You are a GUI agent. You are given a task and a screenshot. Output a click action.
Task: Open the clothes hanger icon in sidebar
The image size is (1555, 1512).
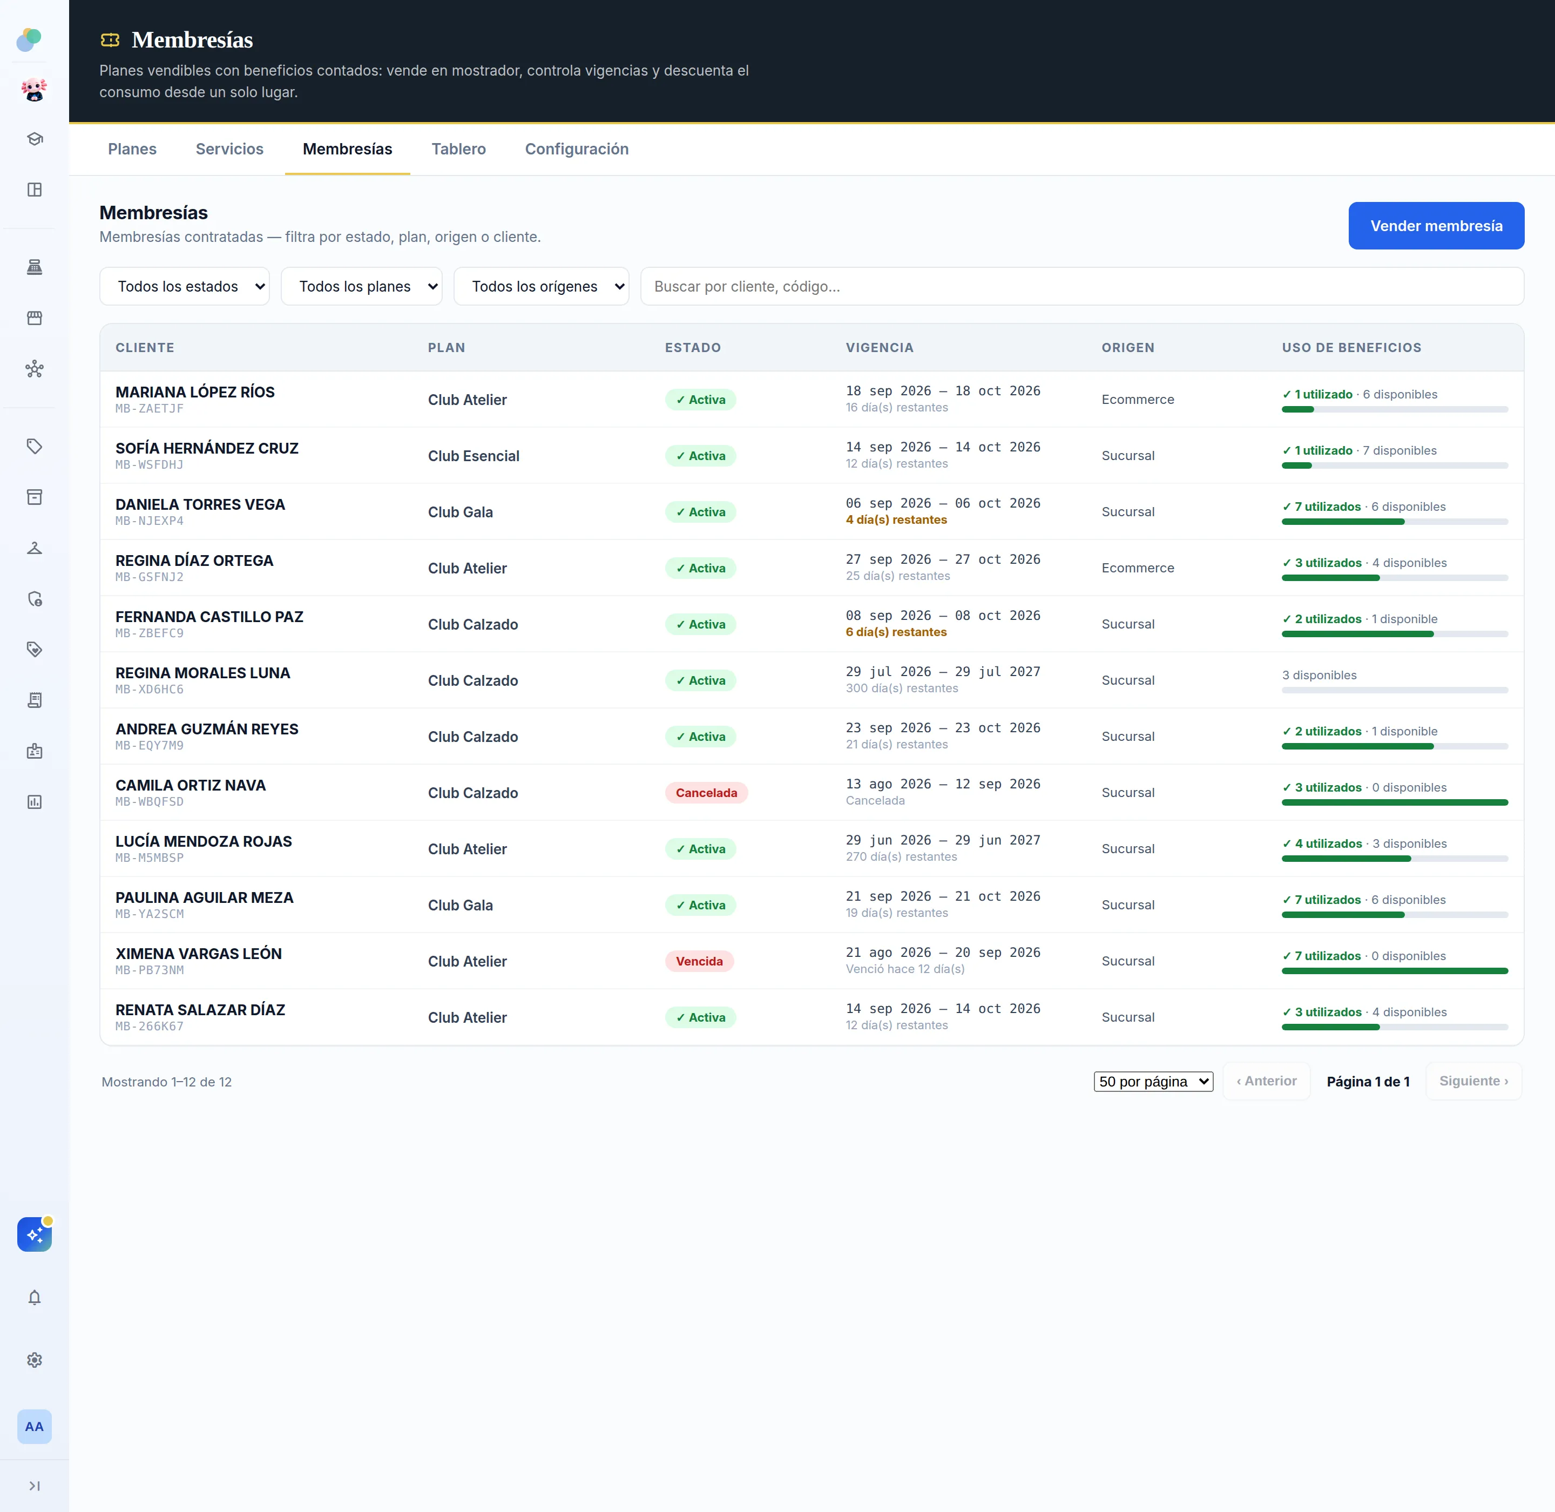34,548
